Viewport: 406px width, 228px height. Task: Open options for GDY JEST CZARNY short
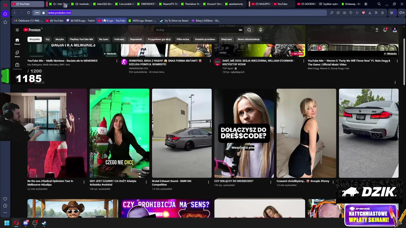click(146, 182)
